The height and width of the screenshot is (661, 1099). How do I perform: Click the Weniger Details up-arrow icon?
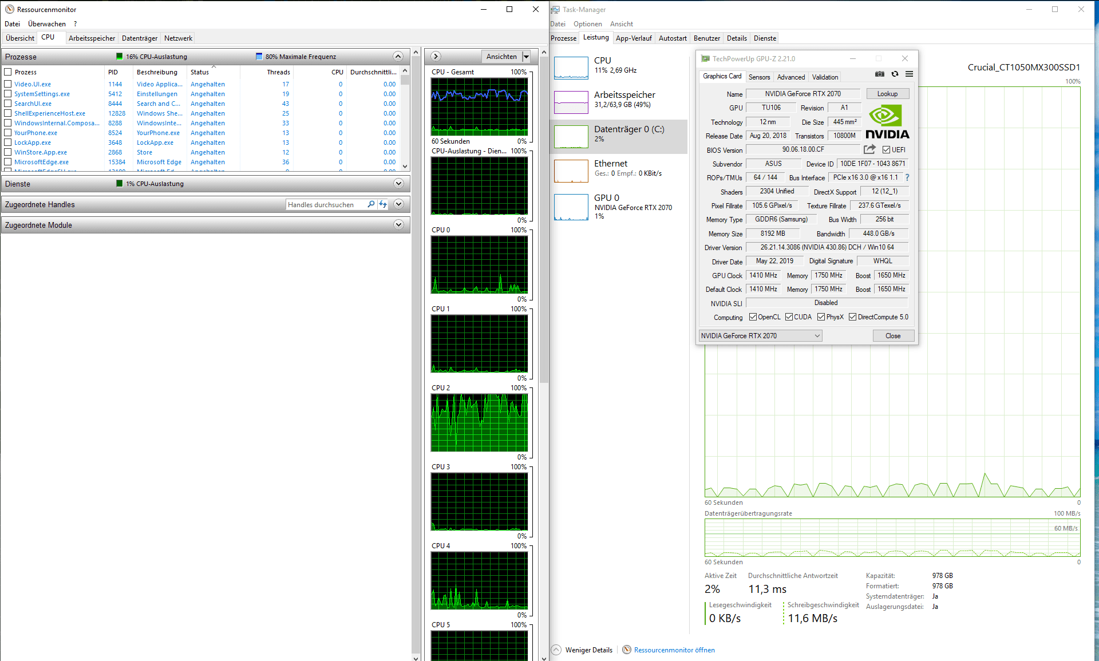[x=556, y=650]
